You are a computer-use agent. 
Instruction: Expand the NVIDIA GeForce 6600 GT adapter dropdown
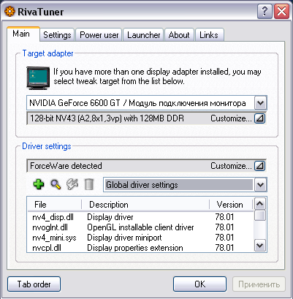[261, 103]
